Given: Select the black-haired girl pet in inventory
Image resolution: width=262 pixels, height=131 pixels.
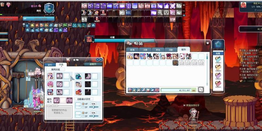Looking at the screenshot, I should coord(136,56).
